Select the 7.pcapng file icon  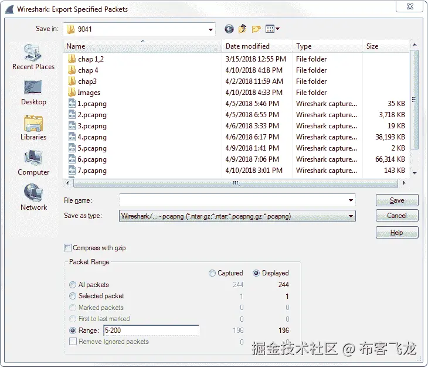point(72,171)
